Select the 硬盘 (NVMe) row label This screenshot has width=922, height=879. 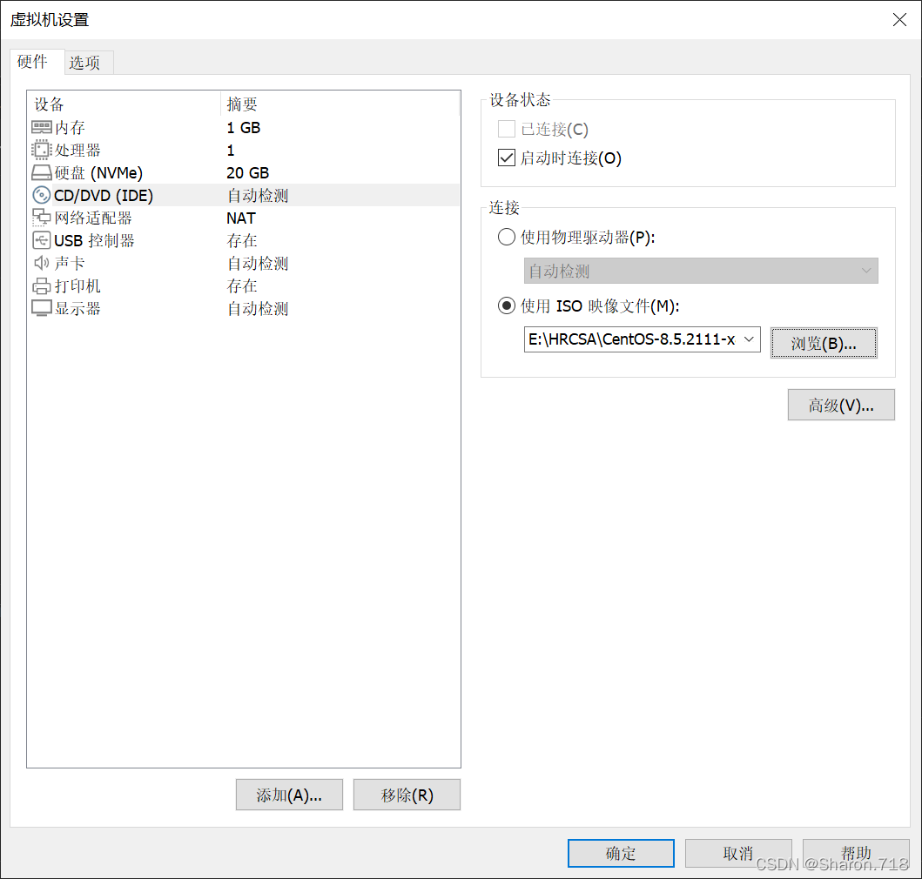(x=98, y=173)
